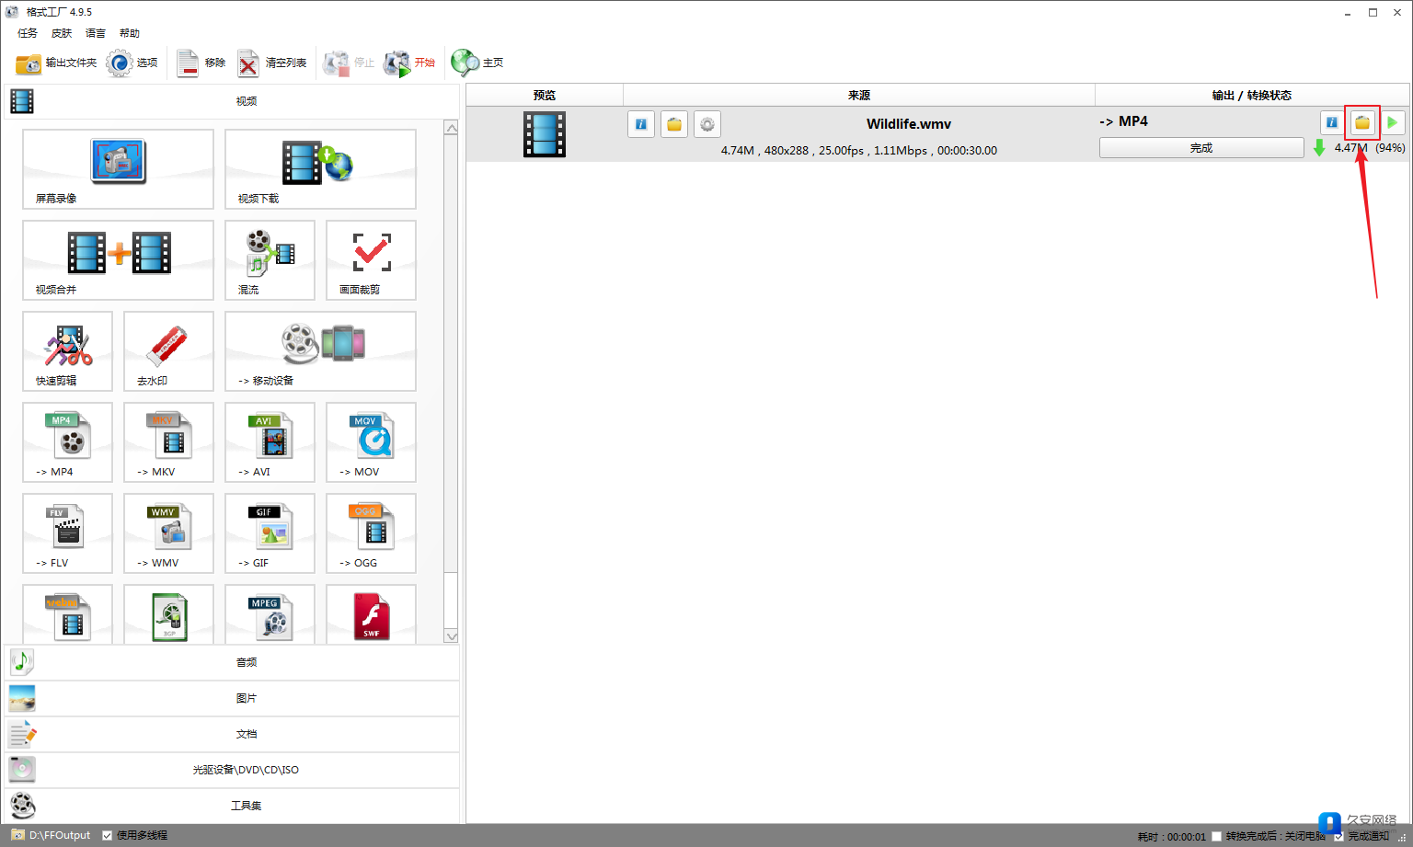Toggle the completion notification (完成通知) checkbox
The image size is (1413, 847).
[1339, 836]
